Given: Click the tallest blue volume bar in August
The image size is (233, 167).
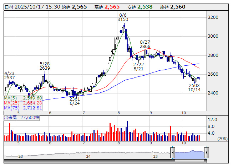Looking at the screenshot, I should point(127,131).
